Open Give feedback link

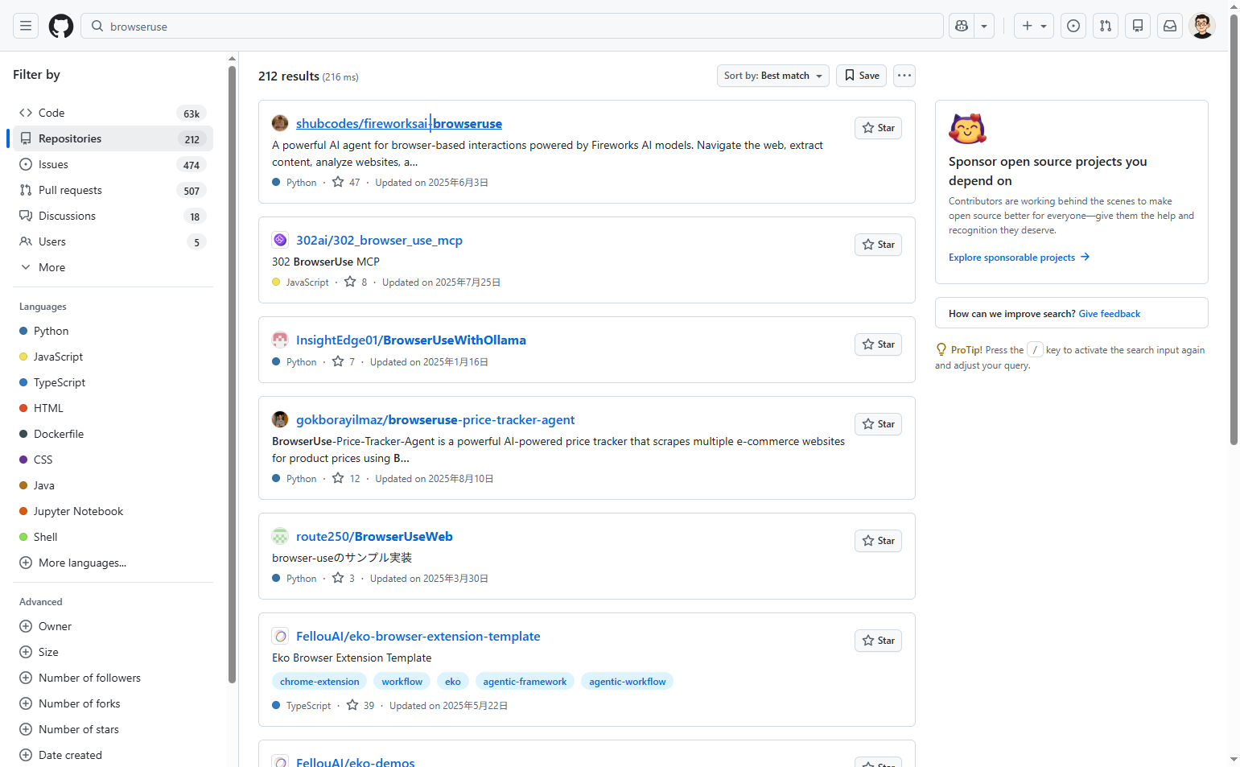point(1109,314)
